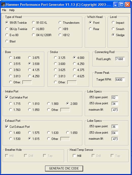Click the Hammer Performance app icon in title bar
132x175 pixels.
[x=3, y=5]
